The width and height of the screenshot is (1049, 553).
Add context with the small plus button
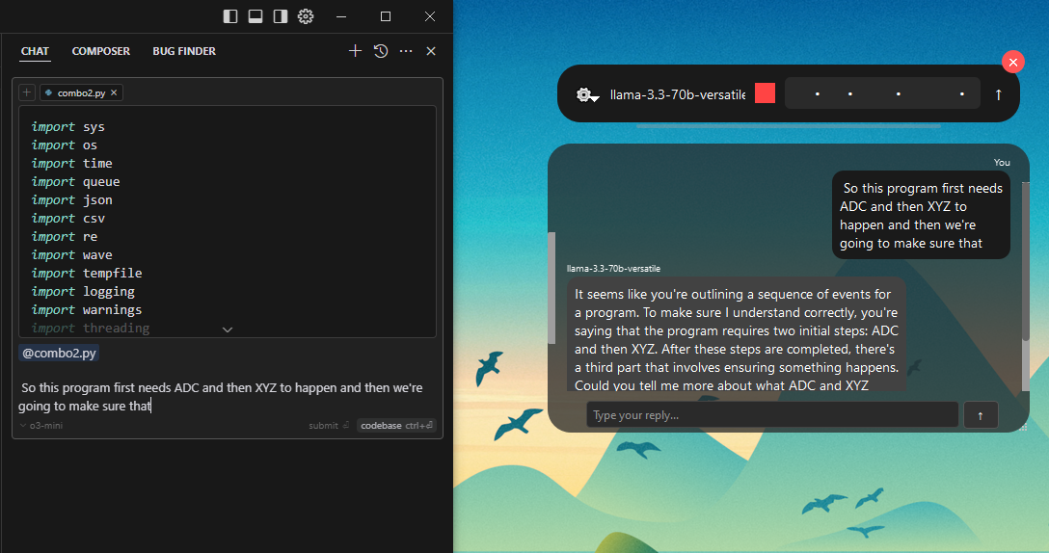click(x=27, y=92)
